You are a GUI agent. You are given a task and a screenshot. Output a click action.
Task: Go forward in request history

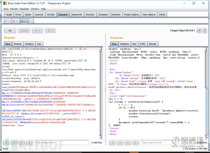click(48, 30)
